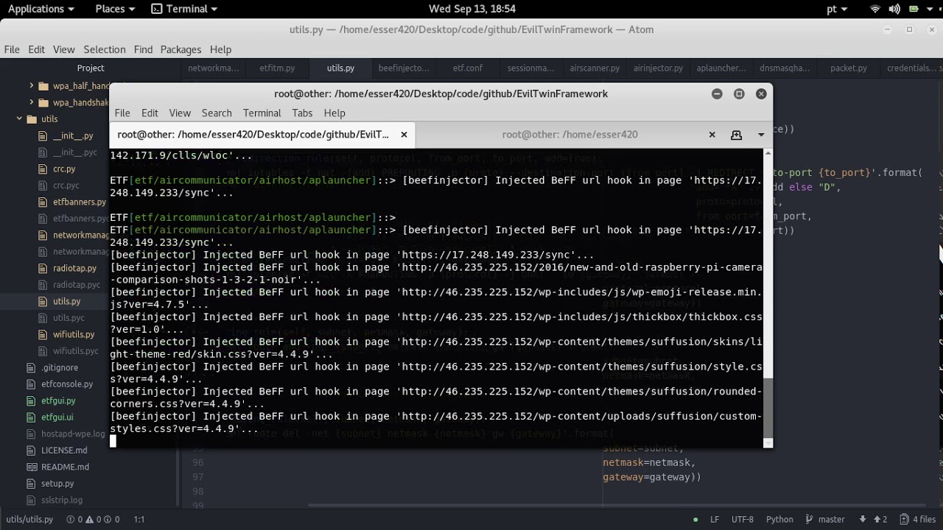This screenshot has height=530, width=943.
Task: Open a new terminal tab with plus icon
Action: (736, 135)
